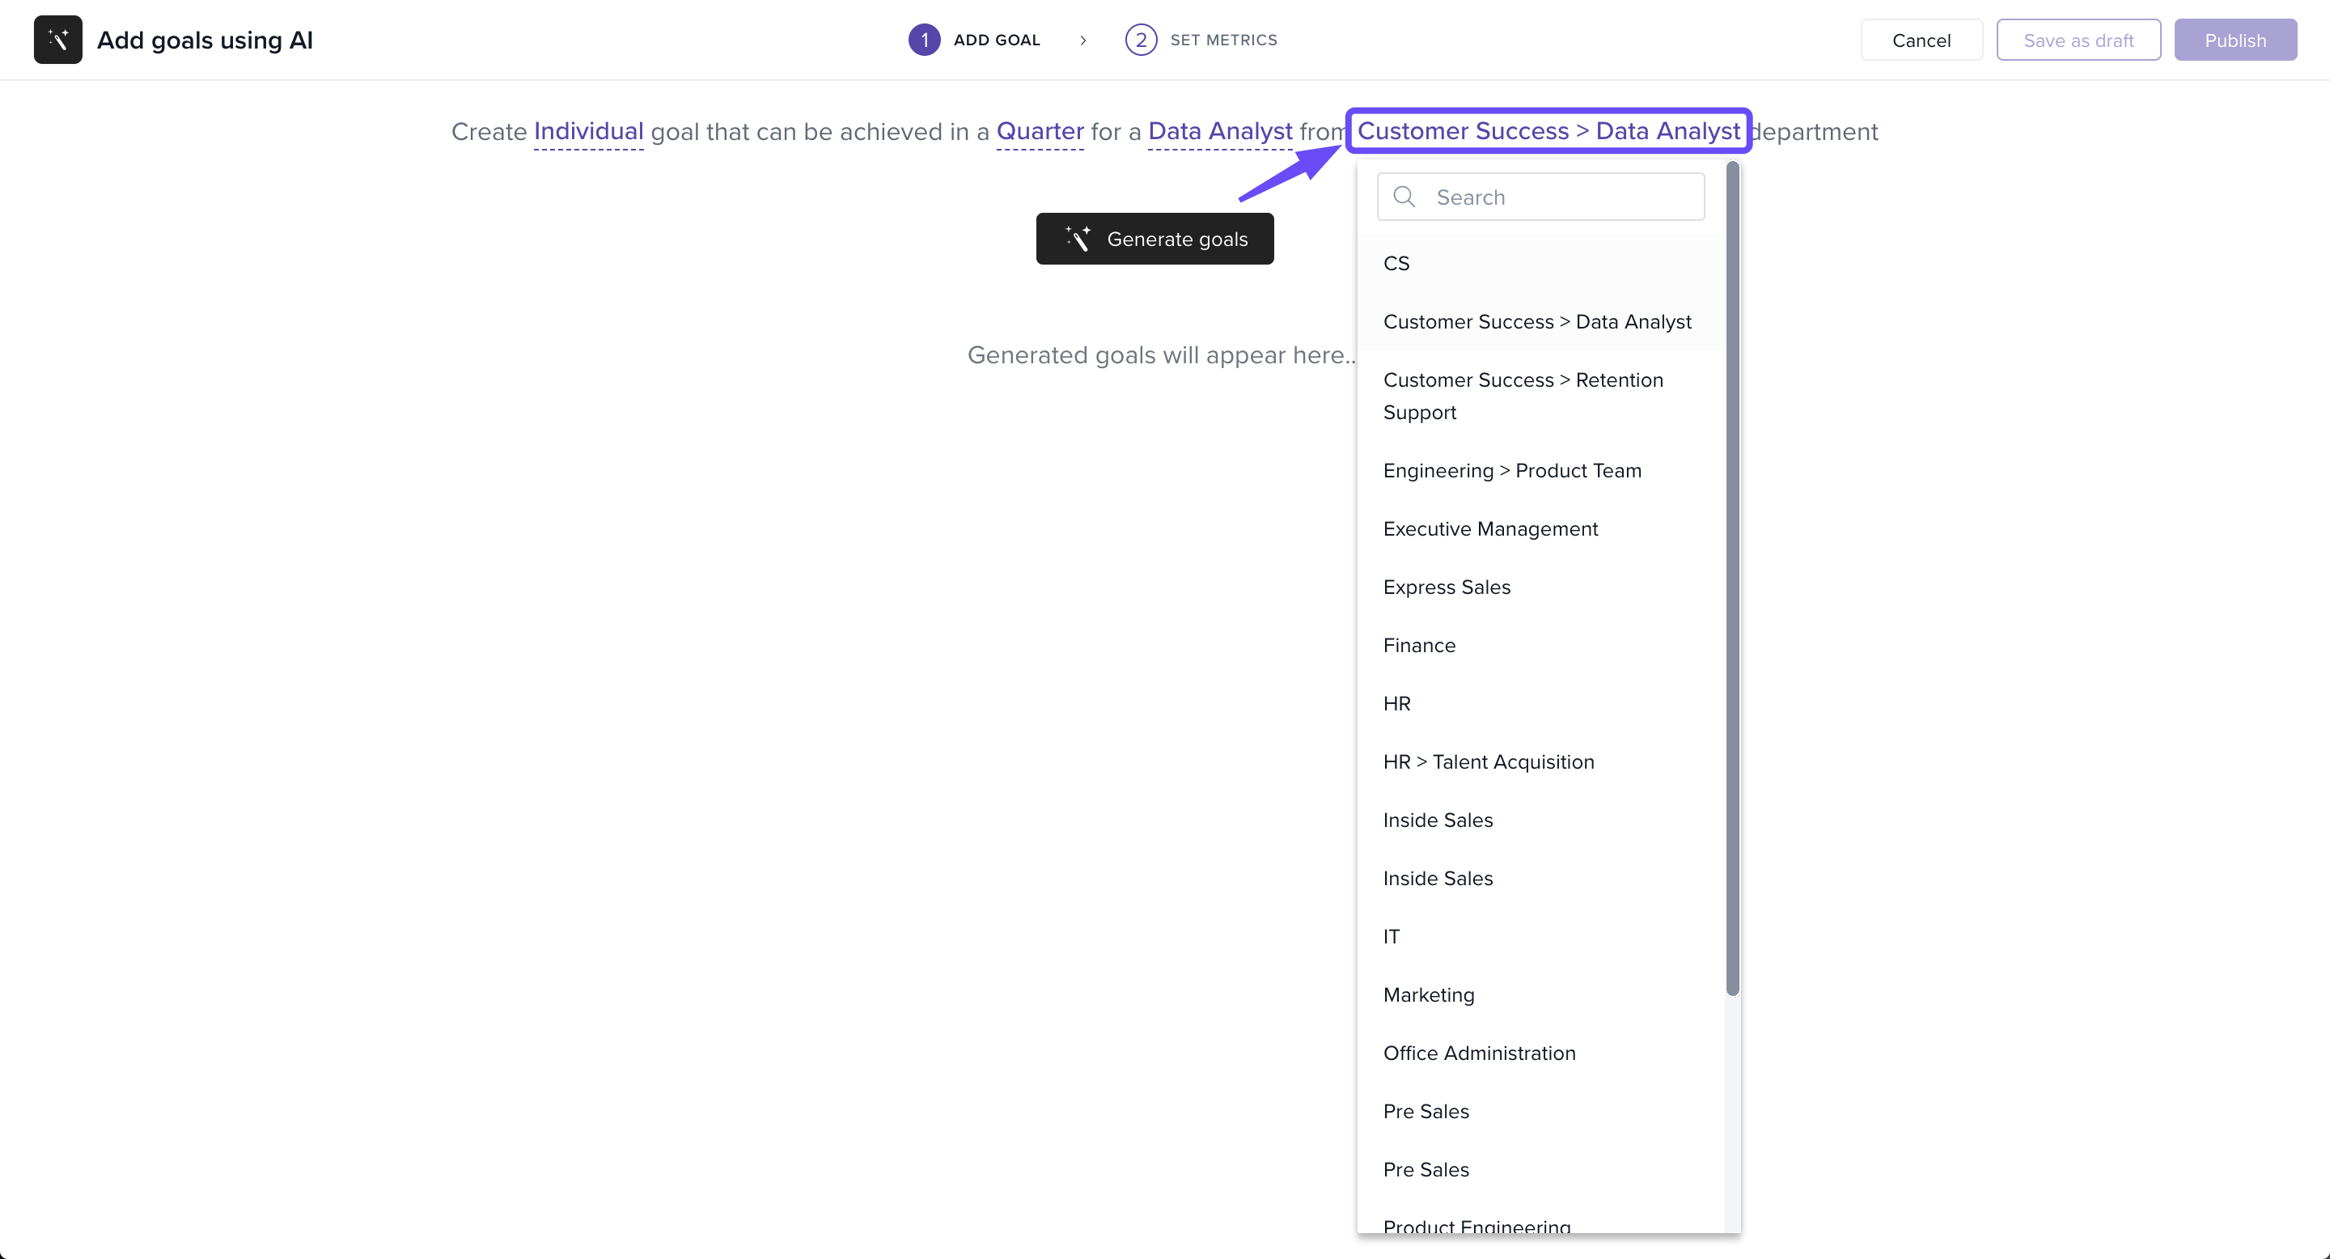The width and height of the screenshot is (2330, 1259).
Task: Click the dropdown list scrollbar
Action: [x=1732, y=579]
